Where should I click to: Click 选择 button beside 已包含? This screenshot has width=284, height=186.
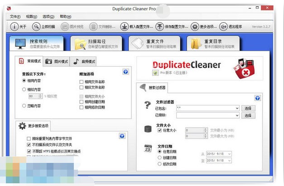tap(248, 108)
